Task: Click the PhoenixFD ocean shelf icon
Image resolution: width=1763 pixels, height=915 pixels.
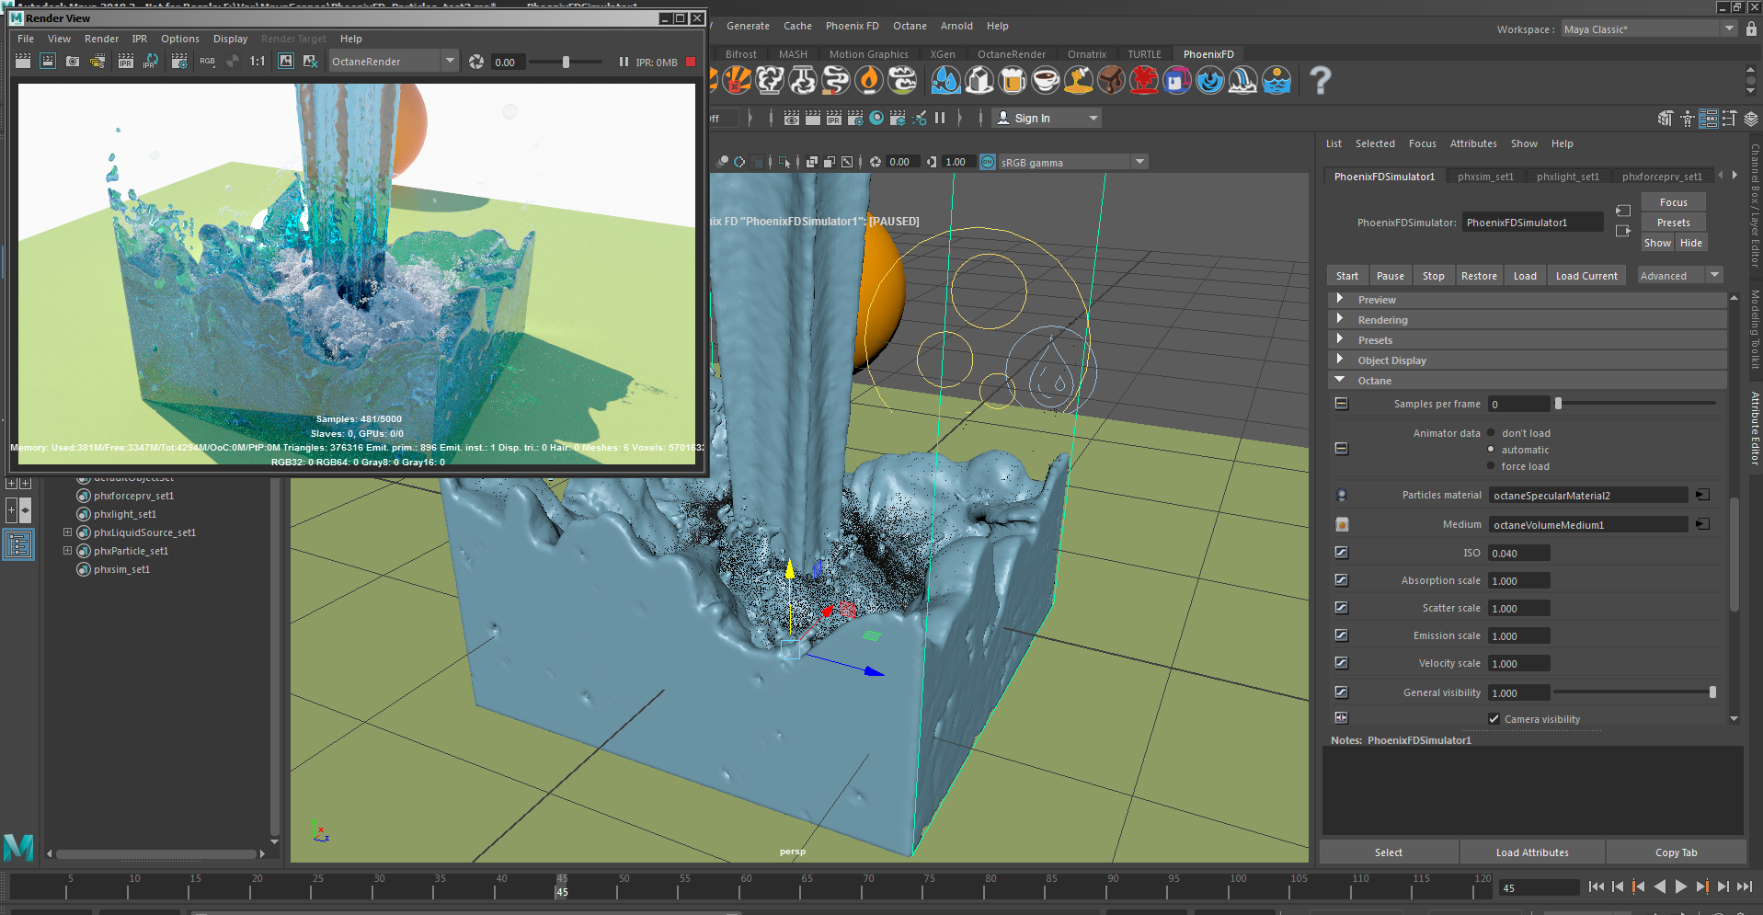Action: tap(1276, 81)
